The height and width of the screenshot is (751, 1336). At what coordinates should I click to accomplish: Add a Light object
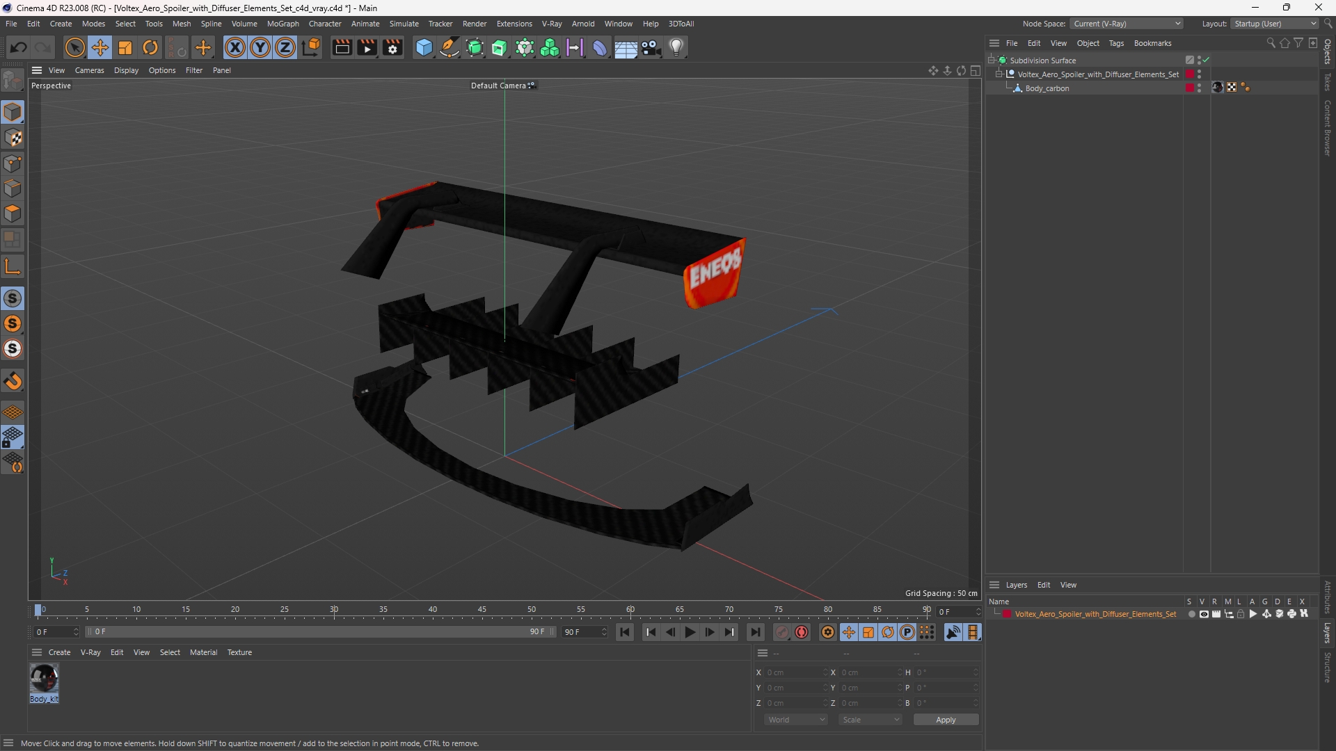[676, 47]
